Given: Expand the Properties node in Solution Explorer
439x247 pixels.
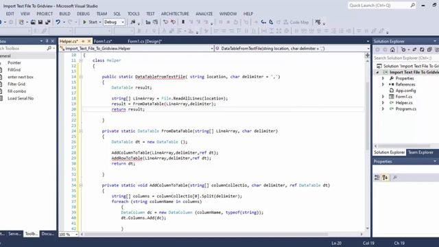Looking at the screenshot, I should coord(383,78).
